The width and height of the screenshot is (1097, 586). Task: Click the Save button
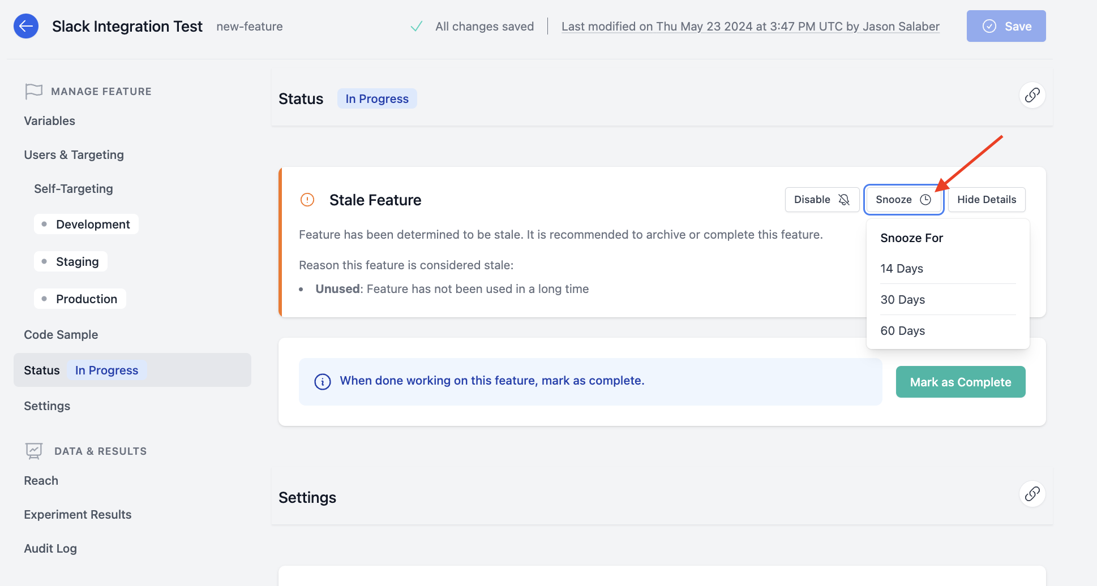coord(1006,26)
